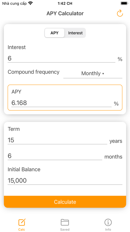
Task: Click the 1:42 CH clock
Action: 65,3
